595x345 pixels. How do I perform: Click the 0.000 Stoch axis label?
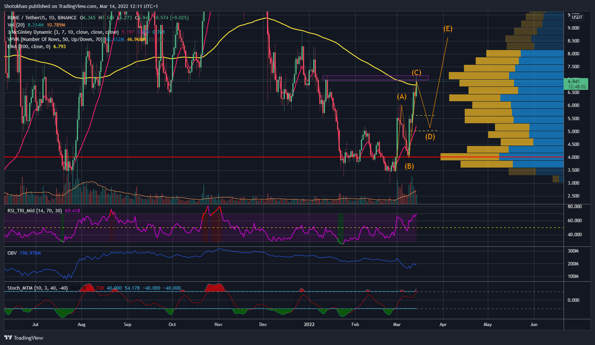coord(573,300)
